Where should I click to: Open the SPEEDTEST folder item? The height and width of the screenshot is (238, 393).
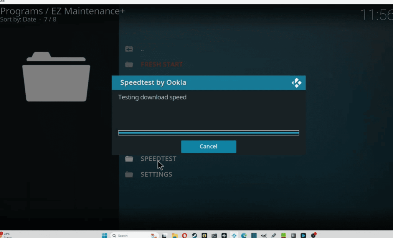click(x=158, y=159)
